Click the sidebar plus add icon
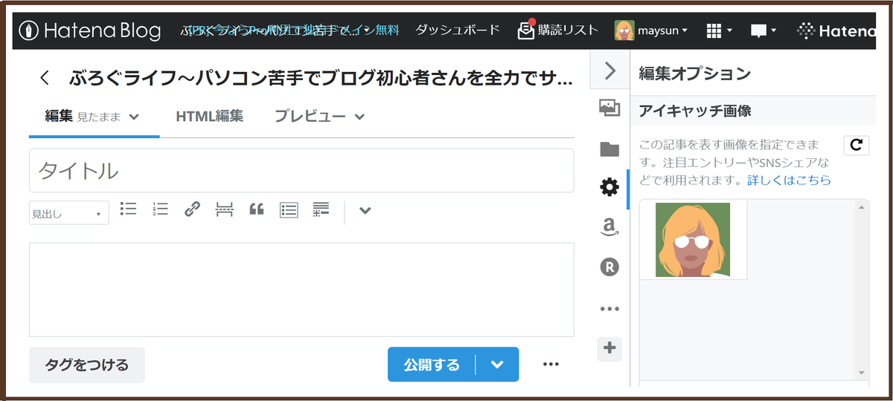This screenshot has height=401, width=893. pyautogui.click(x=609, y=348)
